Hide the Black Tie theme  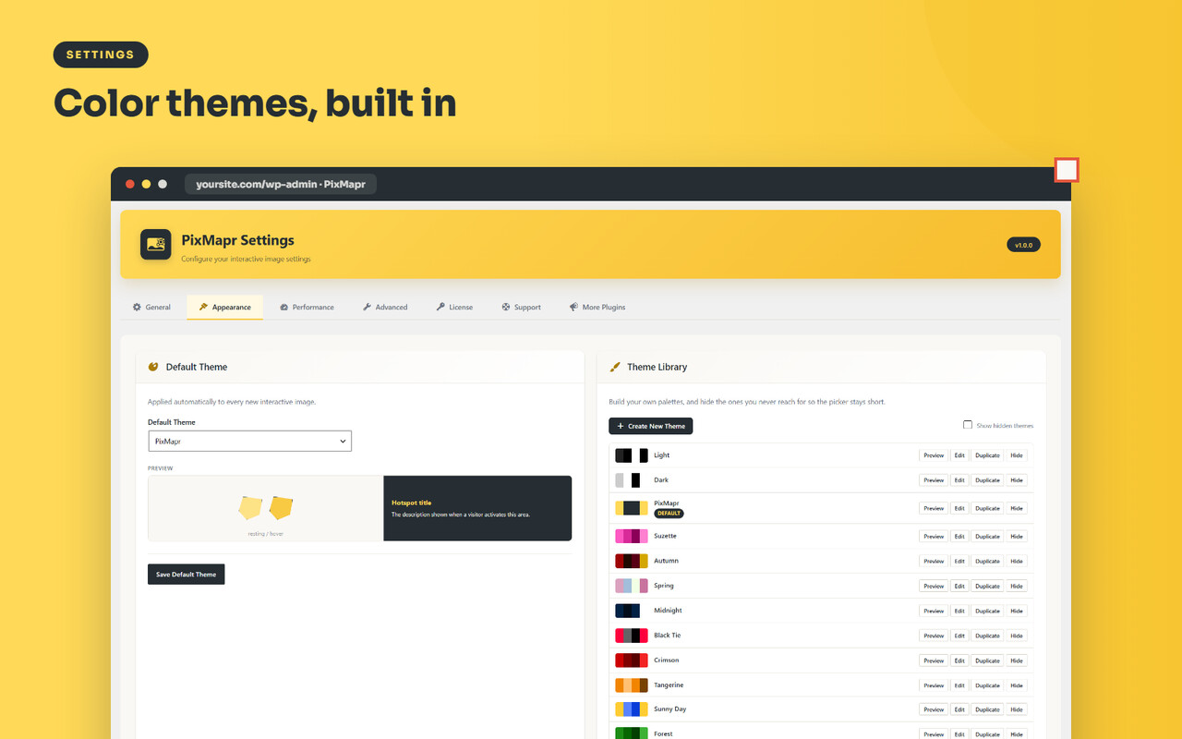point(1017,636)
